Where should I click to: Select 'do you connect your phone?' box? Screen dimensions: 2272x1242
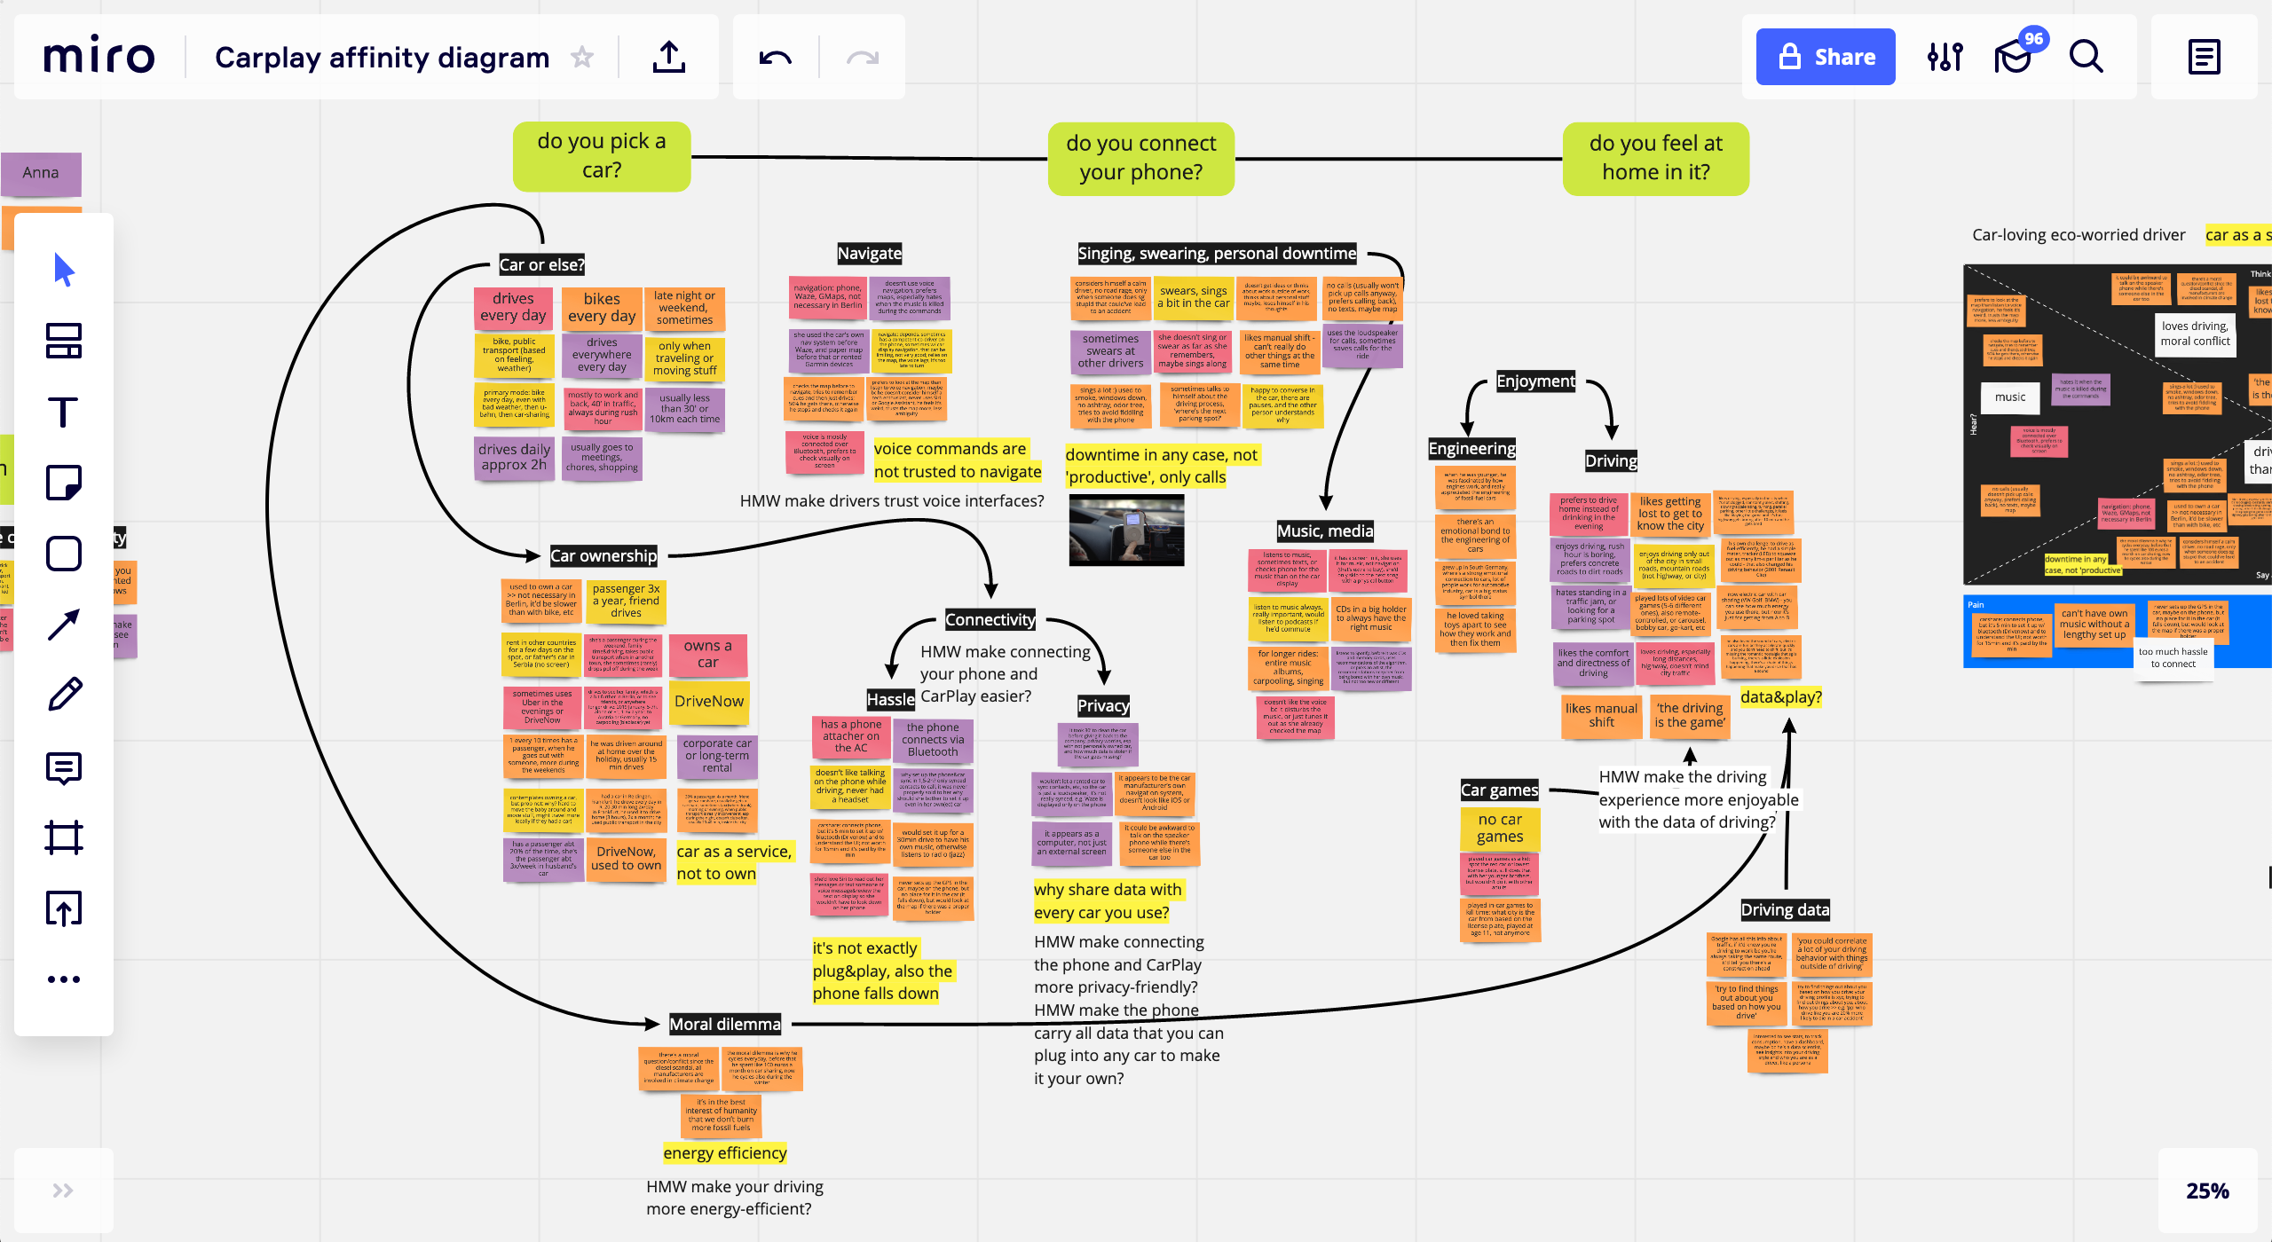[1141, 158]
